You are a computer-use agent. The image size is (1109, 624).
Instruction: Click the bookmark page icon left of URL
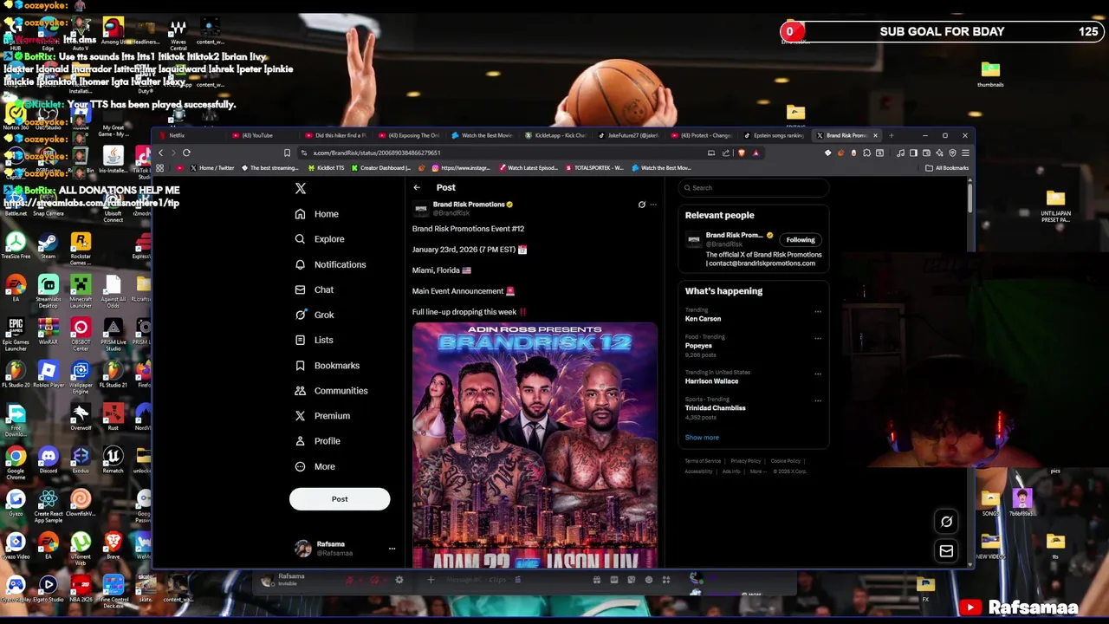click(x=287, y=153)
